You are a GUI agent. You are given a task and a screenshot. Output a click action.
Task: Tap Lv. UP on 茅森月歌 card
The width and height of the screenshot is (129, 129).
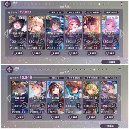click(x=25, y=106)
